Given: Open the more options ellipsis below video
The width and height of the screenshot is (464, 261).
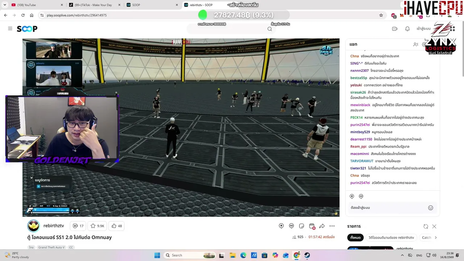Looking at the screenshot, I should click(x=332, y=226).
